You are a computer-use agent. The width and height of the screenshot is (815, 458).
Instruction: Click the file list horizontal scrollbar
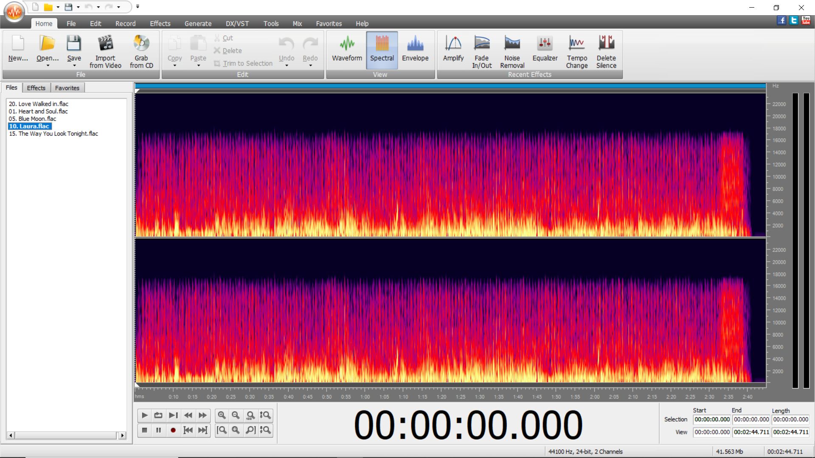point(67,436)
